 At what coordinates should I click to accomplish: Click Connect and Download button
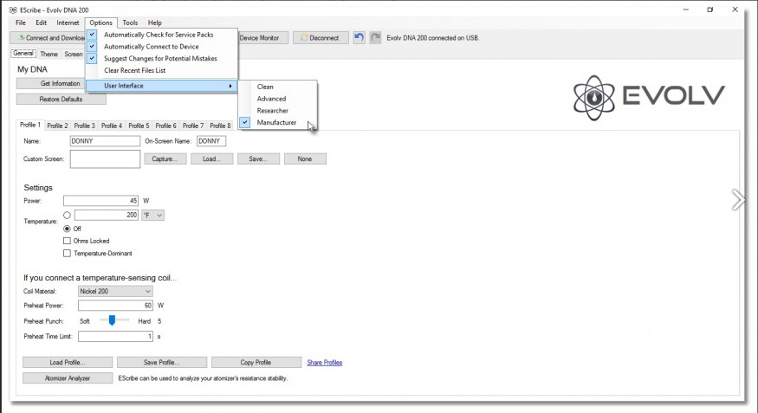[49, 38]
